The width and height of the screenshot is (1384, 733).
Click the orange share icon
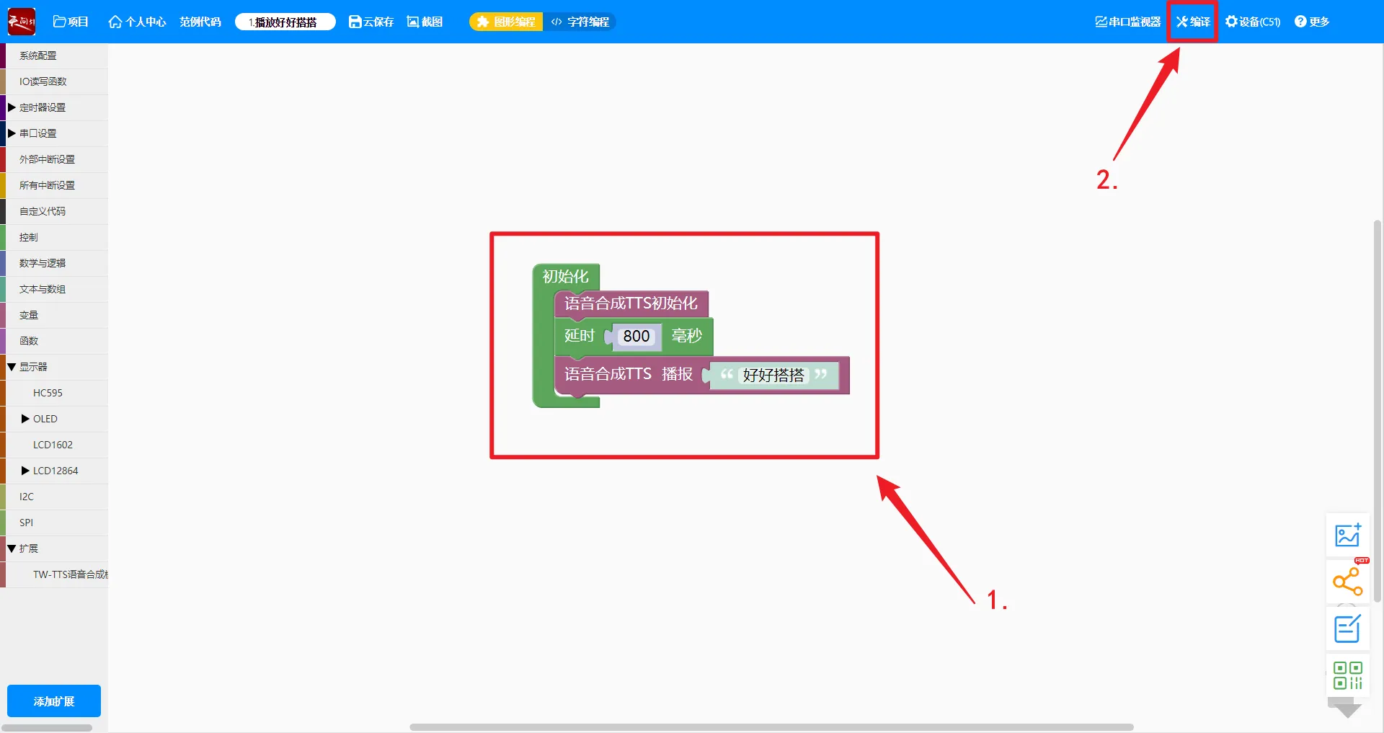pos(1347,582)
